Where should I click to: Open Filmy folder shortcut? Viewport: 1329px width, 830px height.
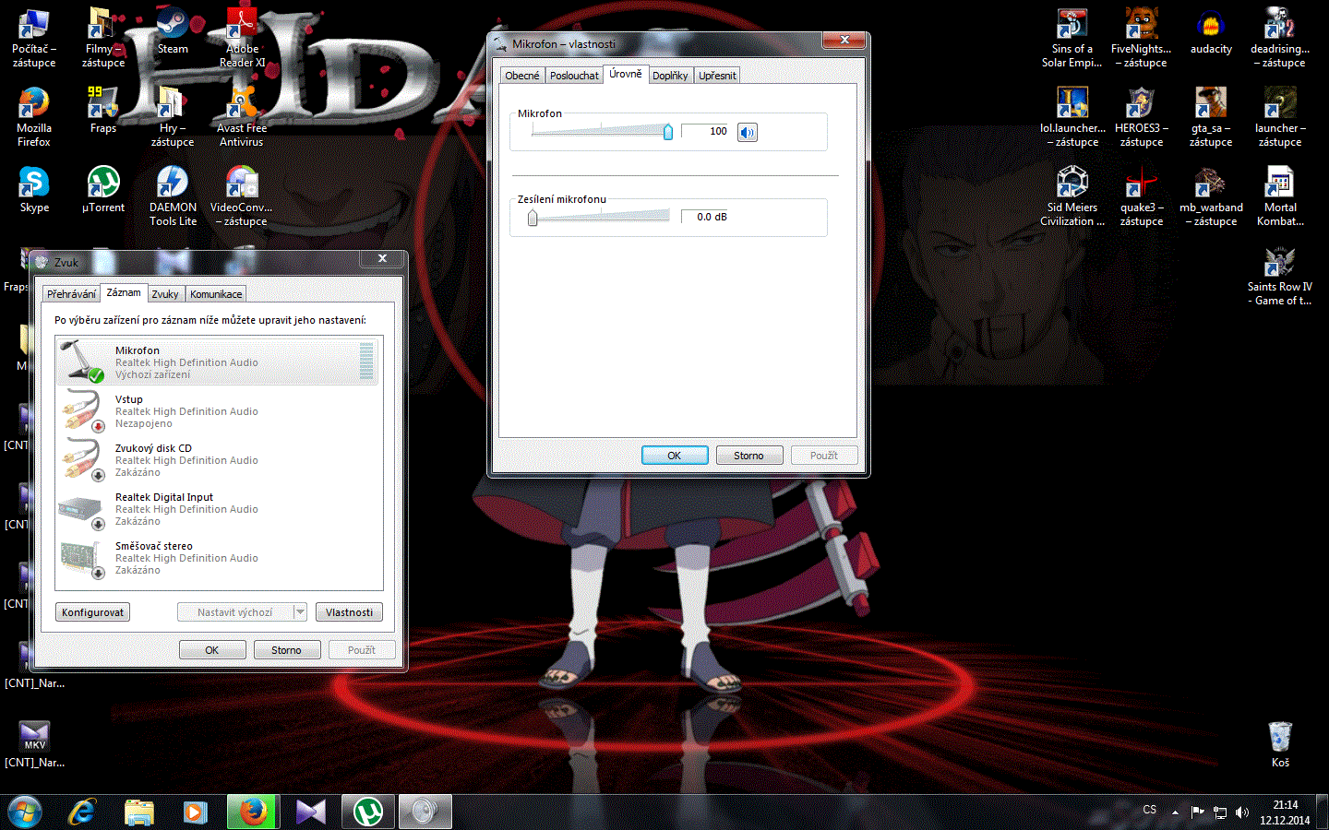[x=103, y=38]
